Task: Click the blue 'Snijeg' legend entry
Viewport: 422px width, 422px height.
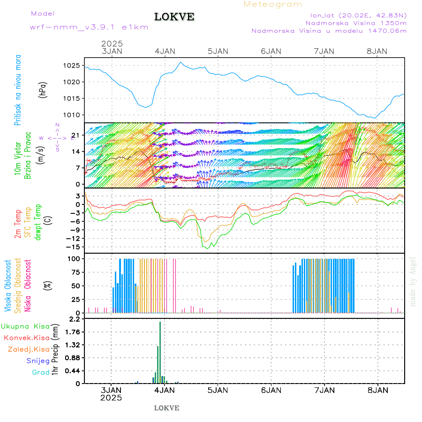Action: 38,361
